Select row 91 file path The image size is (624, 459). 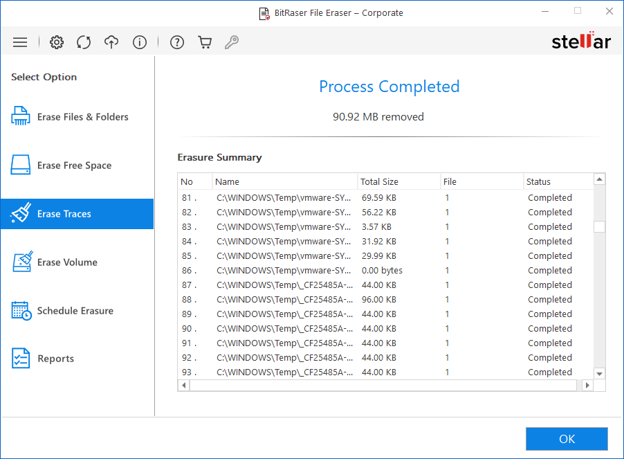[284, 343]
